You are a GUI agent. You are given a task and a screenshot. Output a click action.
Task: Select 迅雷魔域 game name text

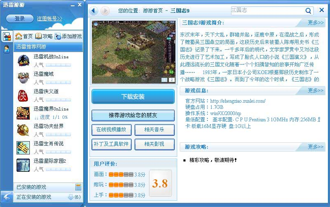[43, 74]
